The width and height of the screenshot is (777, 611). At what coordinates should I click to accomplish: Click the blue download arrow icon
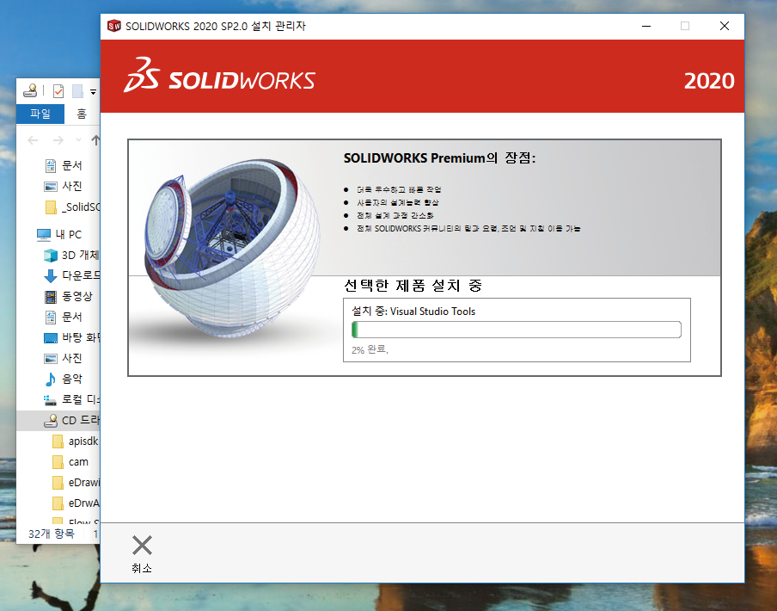click(x=51, y=276)
